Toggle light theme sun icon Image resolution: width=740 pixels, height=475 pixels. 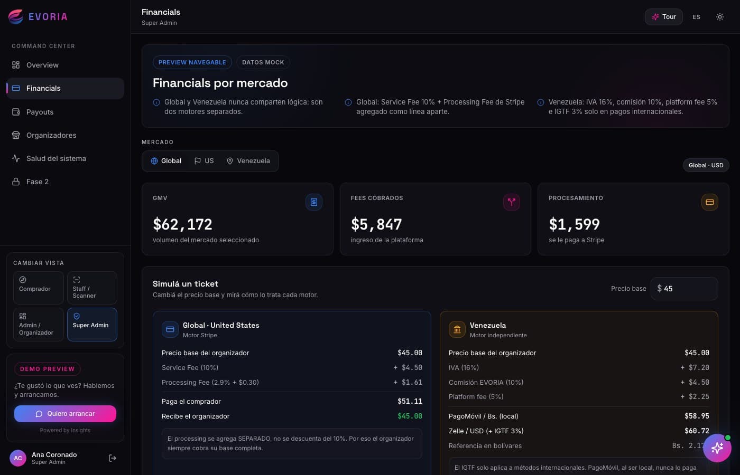click(720, 17)
